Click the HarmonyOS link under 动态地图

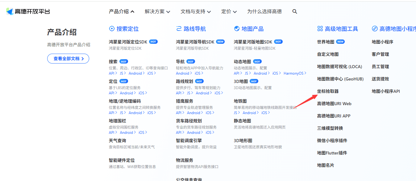tap(293, 73)
